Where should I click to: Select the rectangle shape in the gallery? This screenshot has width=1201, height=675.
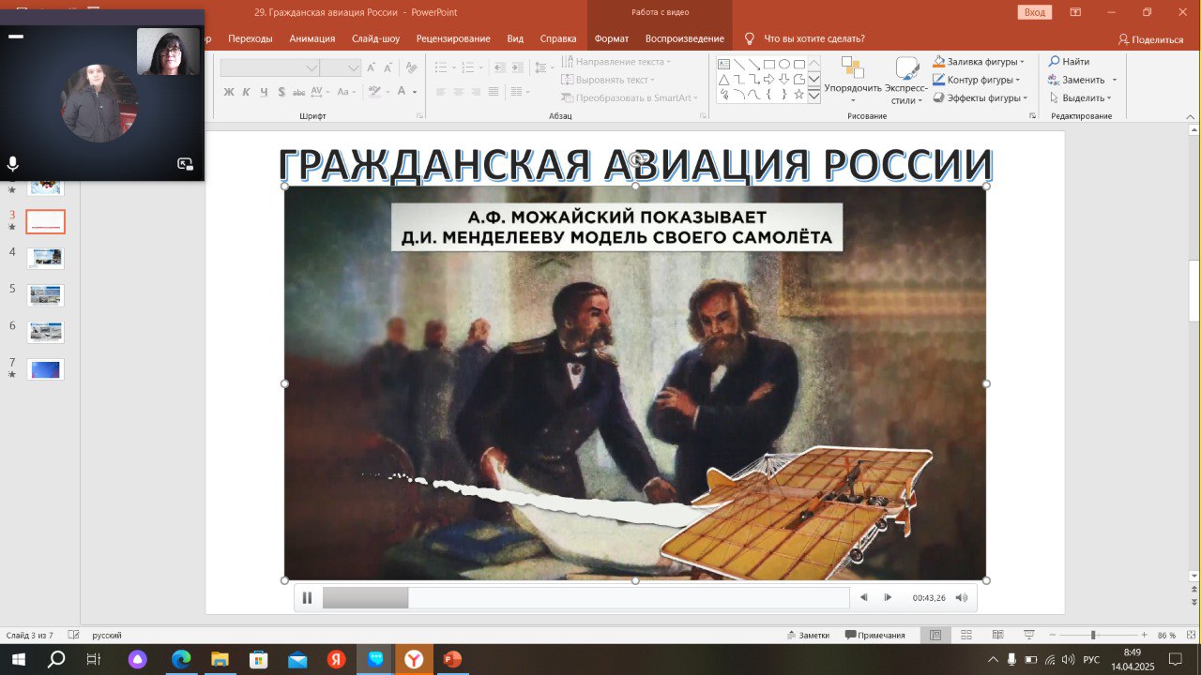tap(769, 65)
